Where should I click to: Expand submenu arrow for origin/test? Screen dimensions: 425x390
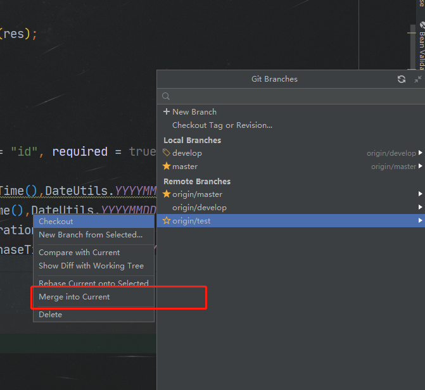(x=420, y=220)
